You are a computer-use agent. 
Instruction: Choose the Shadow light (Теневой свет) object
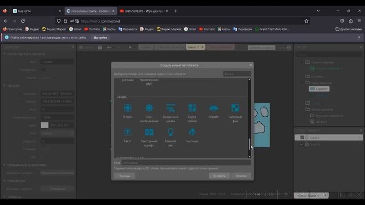pyautogui.click(x=171, y=132)
